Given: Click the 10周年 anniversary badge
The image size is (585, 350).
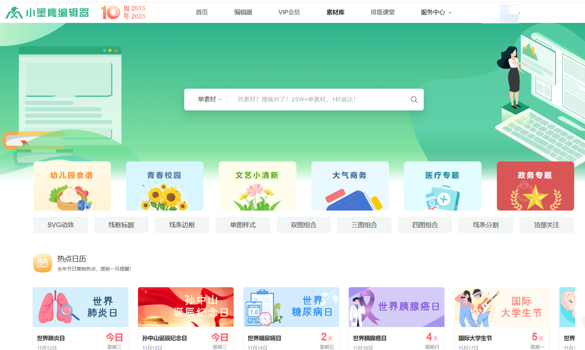Looking at the screenshot, I should point(123,12).
